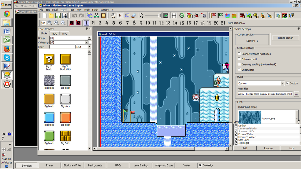Open the ladybug debugger icon

click(x=197, y=15)
